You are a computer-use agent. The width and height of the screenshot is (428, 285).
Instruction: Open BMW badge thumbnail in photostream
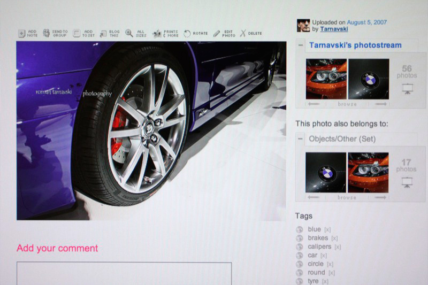pos(369,79)
